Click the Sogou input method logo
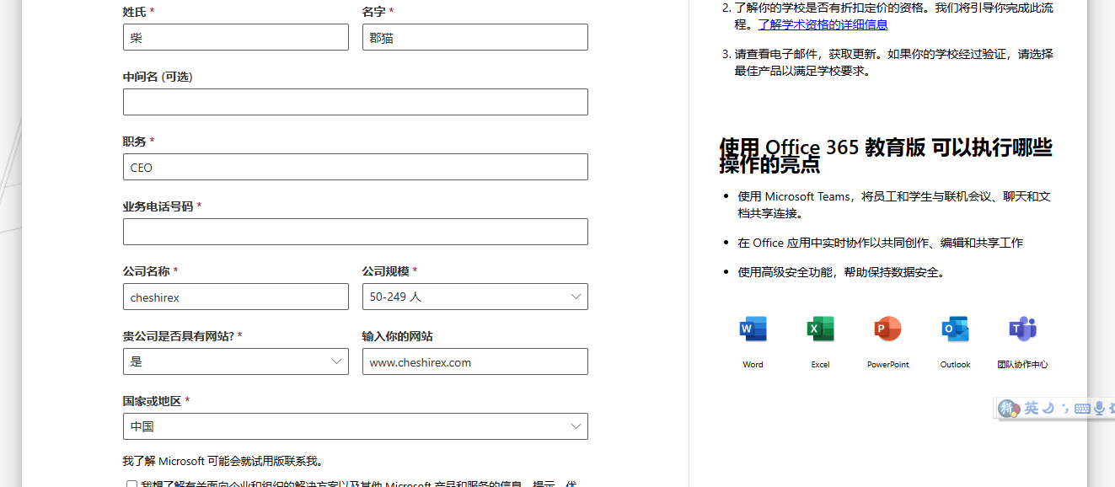Image resolution: width=1115 pixels, height=487 pixels. click(x=1009, y=408)
